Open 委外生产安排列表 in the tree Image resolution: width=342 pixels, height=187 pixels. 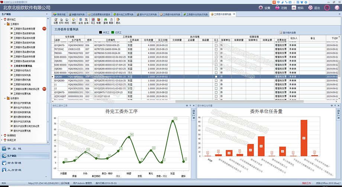click(x=22, y=103)
